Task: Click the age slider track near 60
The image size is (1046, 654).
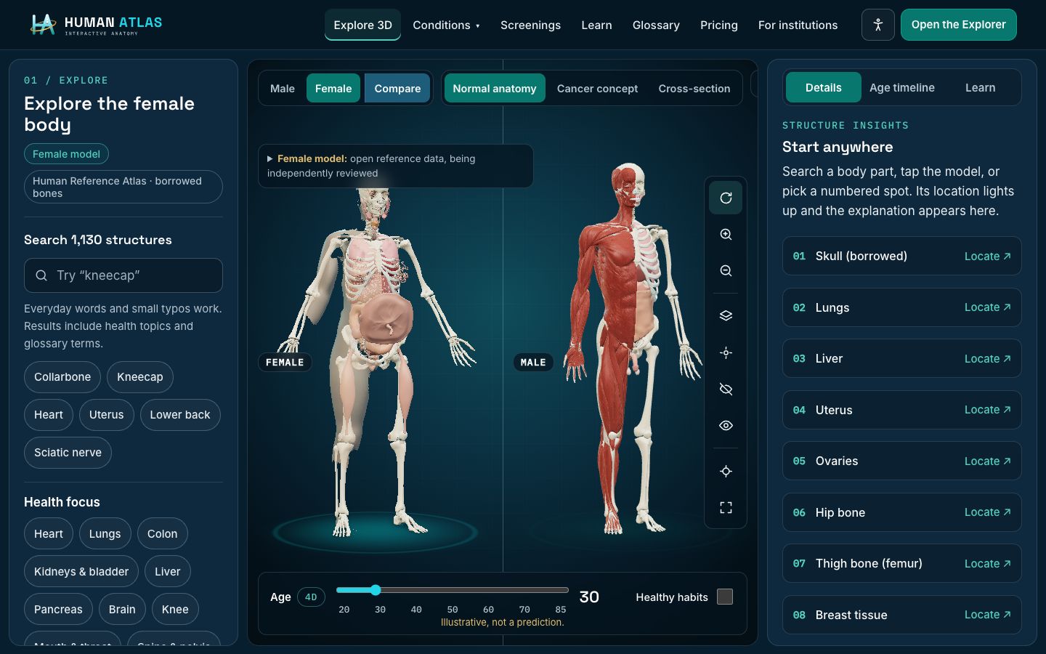Action: [x=488, y=590]
